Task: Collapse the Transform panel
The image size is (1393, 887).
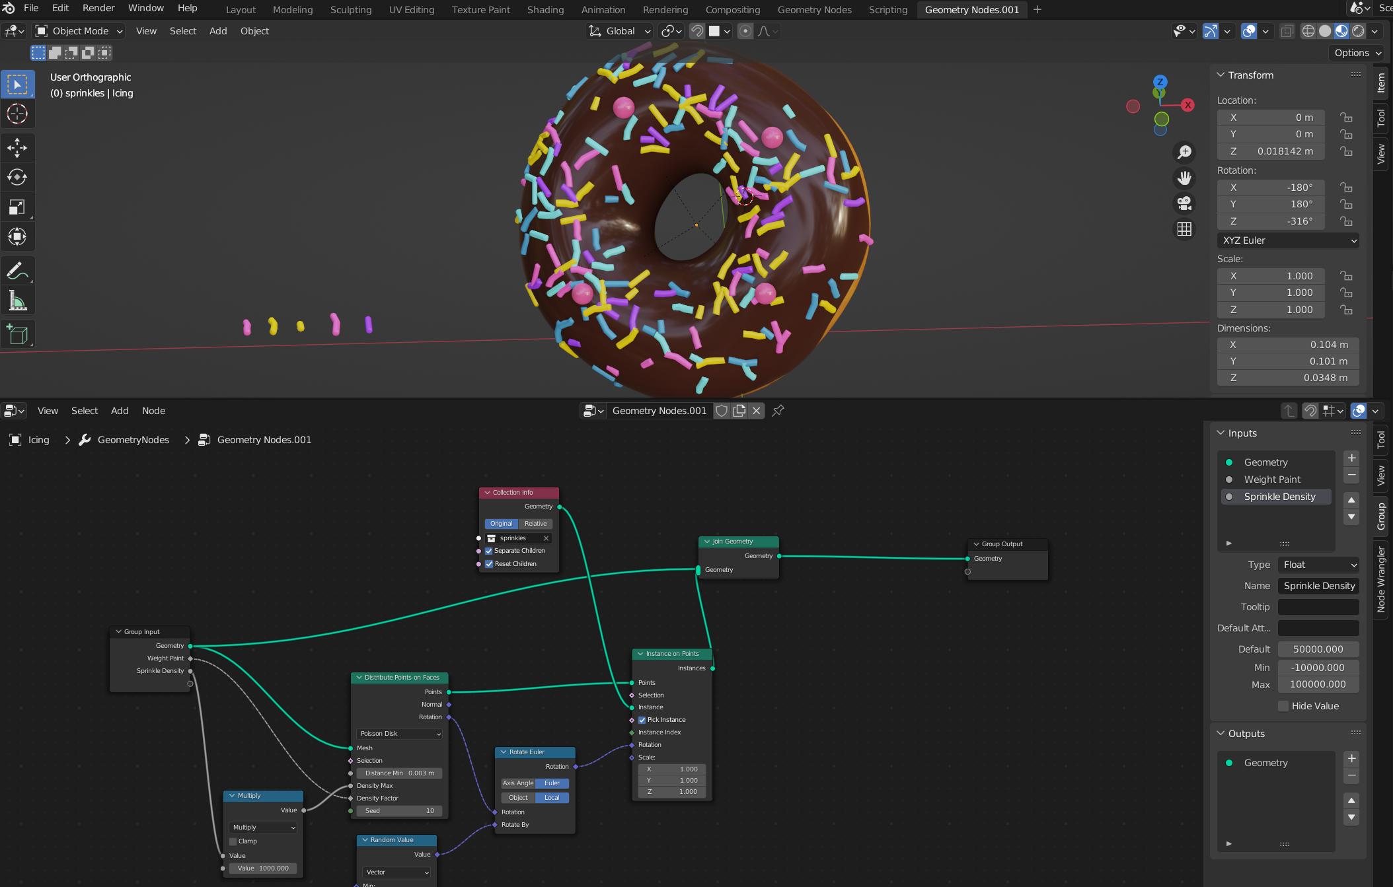Action: tap(1221, 75)
